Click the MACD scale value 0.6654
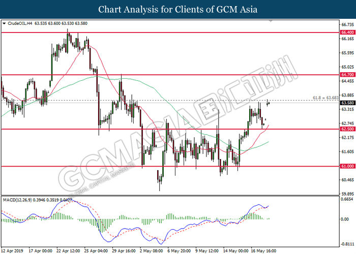356x254 pixels. click(347, 199)
